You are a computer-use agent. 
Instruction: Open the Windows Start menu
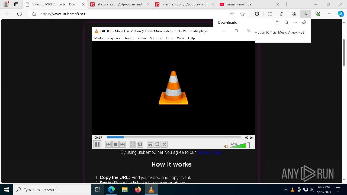(7, 190)
